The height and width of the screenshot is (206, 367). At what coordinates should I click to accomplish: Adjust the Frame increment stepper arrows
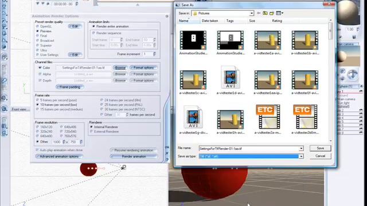click(x=154, y=54)
